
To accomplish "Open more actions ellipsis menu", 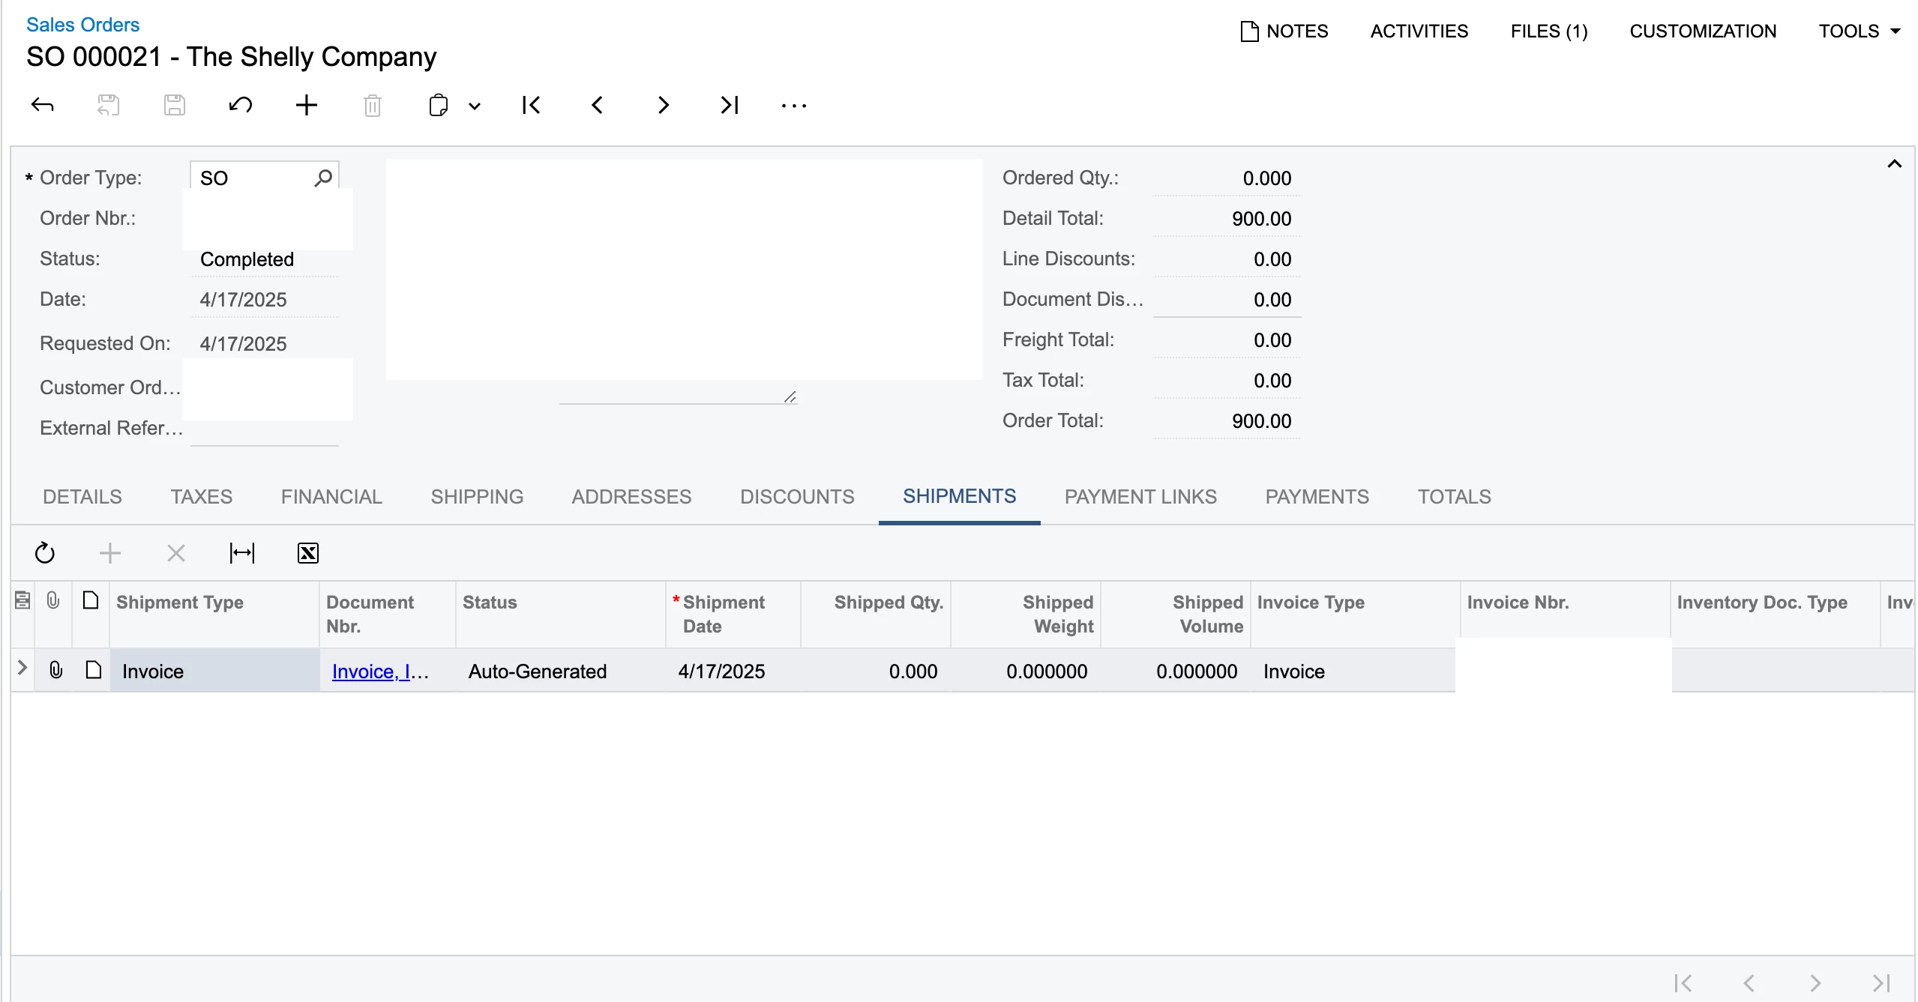I will [793, 106].
